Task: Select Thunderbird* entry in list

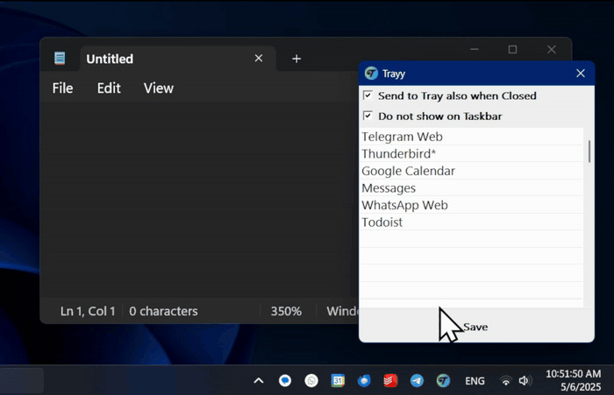Action: [x=471, y=153]
